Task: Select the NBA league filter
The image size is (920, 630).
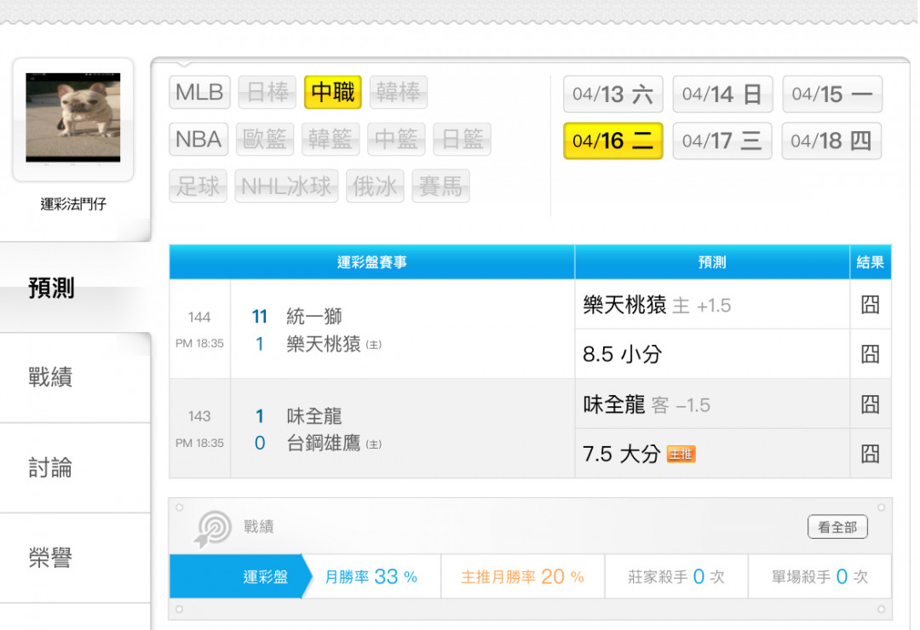Action: (x=198, y=139)
